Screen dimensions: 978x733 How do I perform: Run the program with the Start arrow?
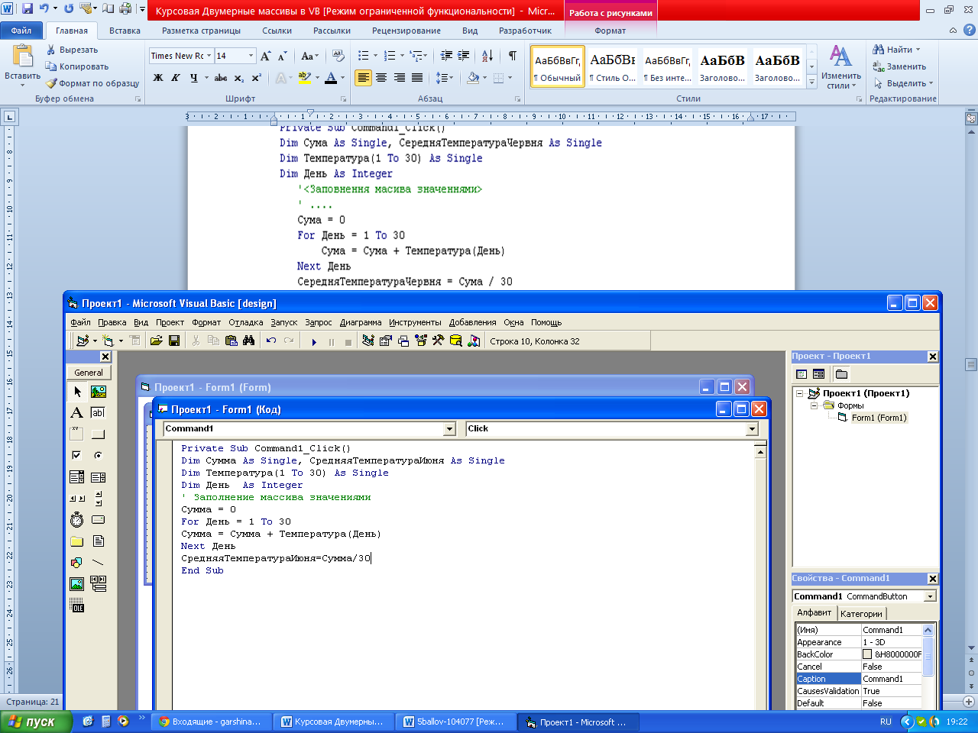point(314,342)
